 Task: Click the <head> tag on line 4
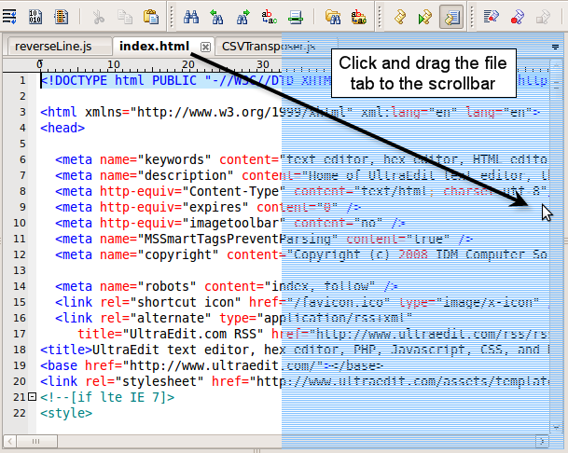pos(62,128)
